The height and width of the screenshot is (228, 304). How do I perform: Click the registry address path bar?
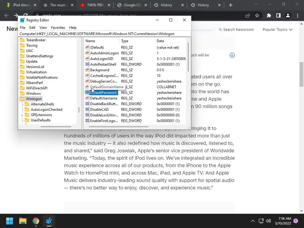pos(104,34)
